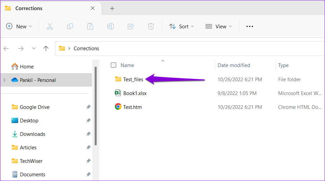Open the See more three-dots menu
The image size is (325, 181).
coord(250,26)
